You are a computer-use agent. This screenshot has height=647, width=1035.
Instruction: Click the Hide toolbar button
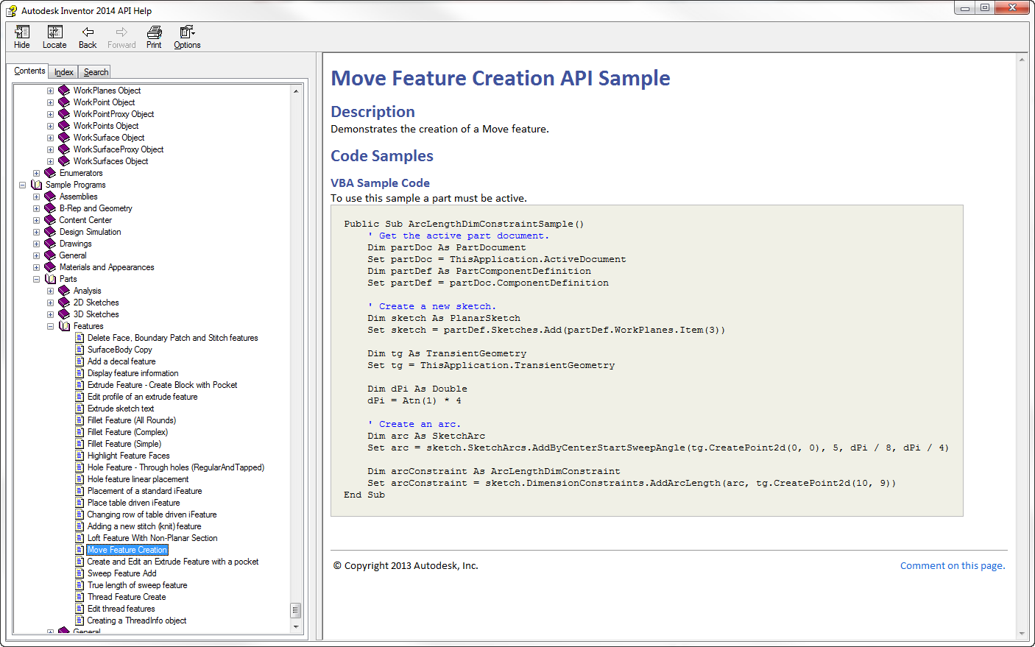click(x=22, y=38)
